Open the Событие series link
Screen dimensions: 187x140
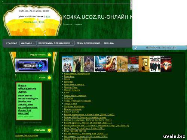pos(68,98)
